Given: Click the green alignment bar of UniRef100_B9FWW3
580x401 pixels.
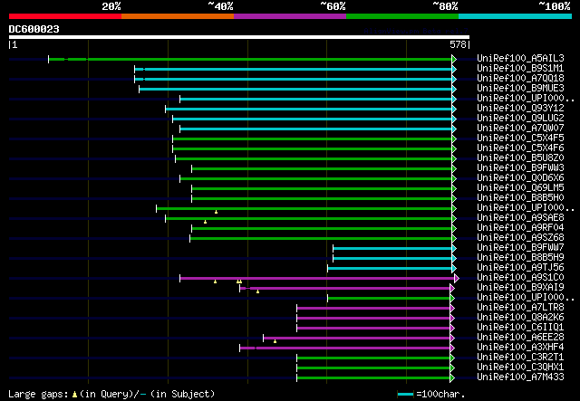Looking at the screenshot, I should 322,169.
